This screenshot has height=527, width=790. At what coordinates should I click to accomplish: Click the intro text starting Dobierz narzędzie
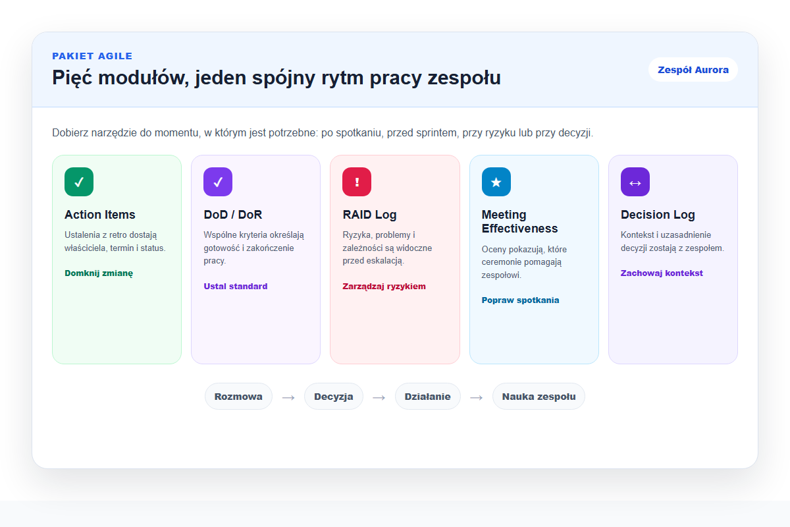tap(323, 133)
